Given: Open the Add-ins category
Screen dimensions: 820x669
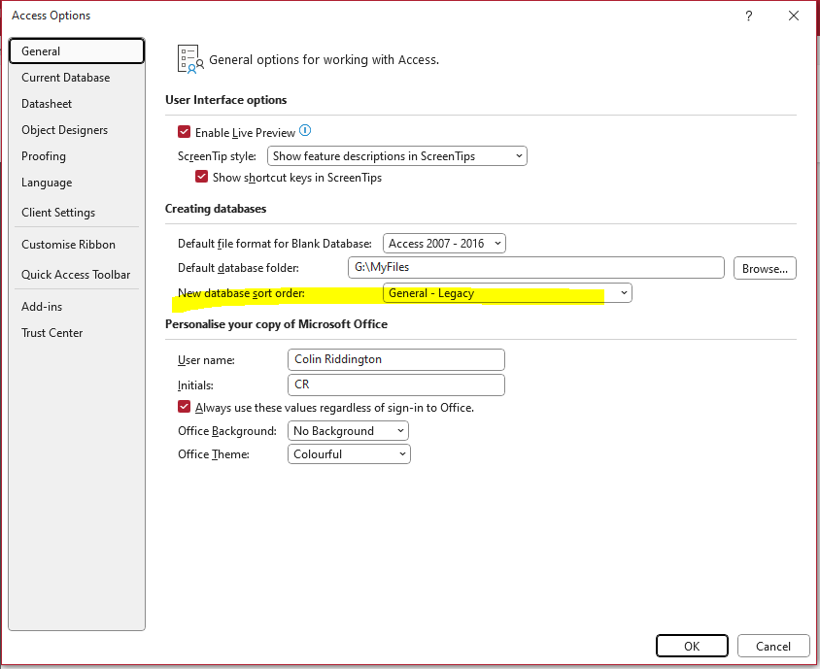Looking at the screenshot, I should click(x=77, y=306).
